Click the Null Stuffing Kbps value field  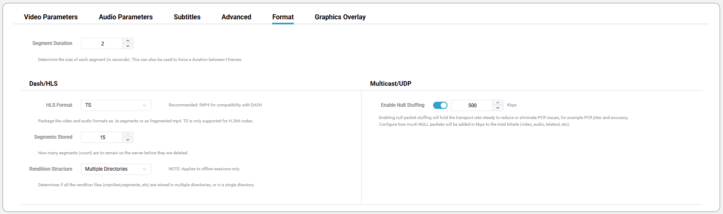pyautogui.click(x=471, y=105)
